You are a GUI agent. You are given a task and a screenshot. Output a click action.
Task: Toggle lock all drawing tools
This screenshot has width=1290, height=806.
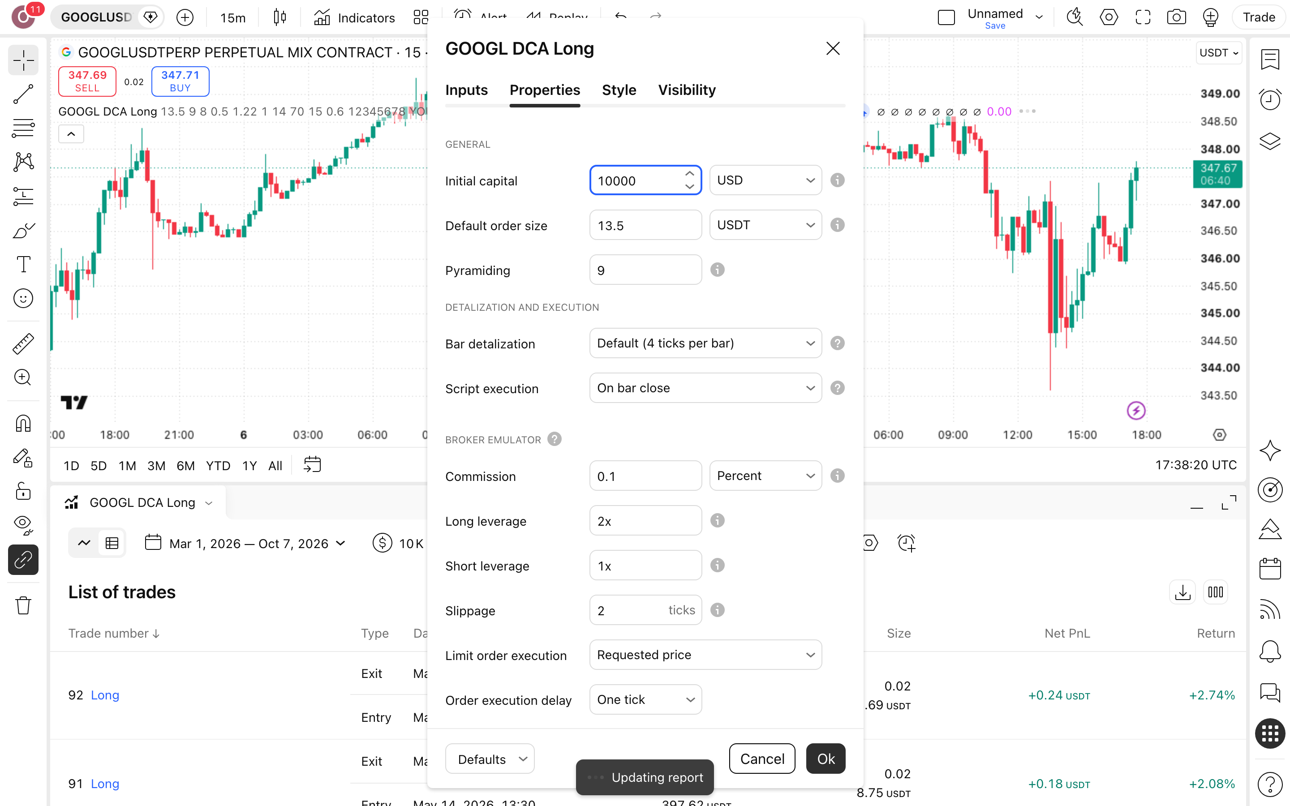point(23,492)
